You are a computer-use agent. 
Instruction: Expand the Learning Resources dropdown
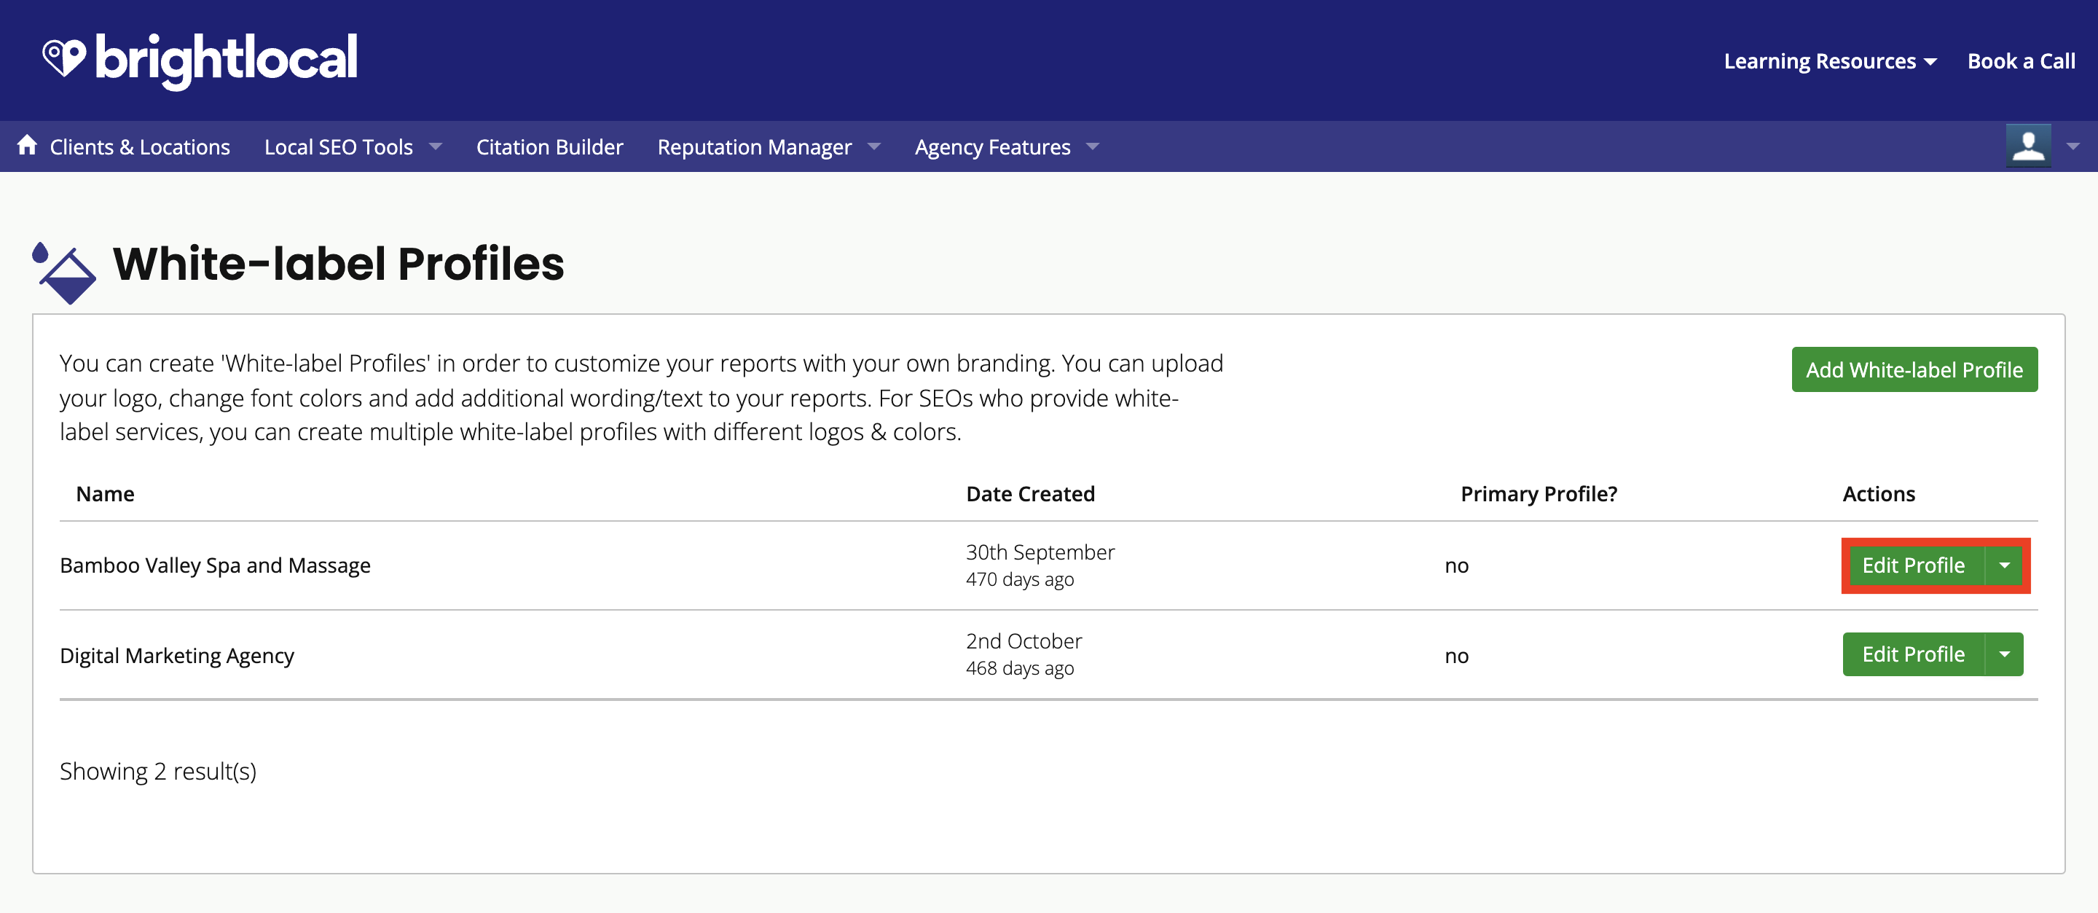tap(1829, 61)
